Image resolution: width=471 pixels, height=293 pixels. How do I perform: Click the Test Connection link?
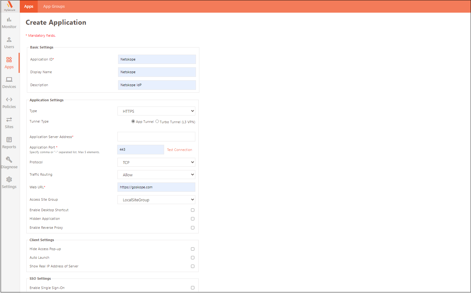point(180,150)
